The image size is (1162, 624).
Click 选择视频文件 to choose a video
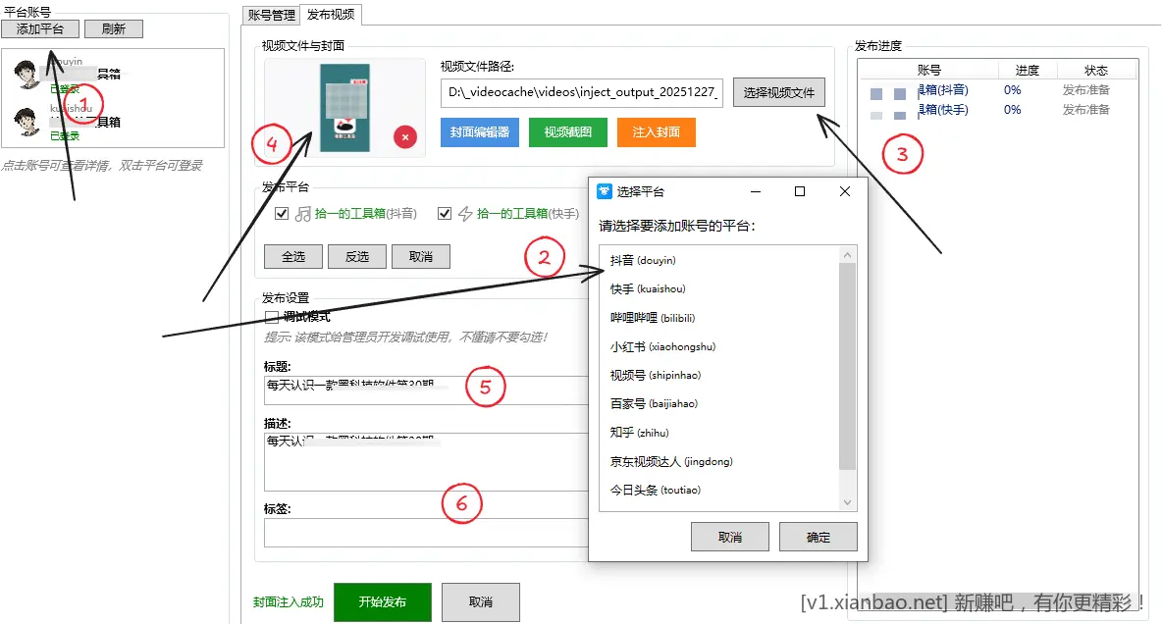pos(778,91)
